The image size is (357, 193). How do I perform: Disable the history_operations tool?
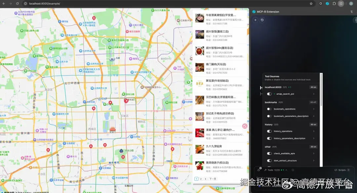coord(269,131)
